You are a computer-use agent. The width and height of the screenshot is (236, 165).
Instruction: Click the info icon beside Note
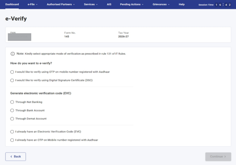coord(12,54)
